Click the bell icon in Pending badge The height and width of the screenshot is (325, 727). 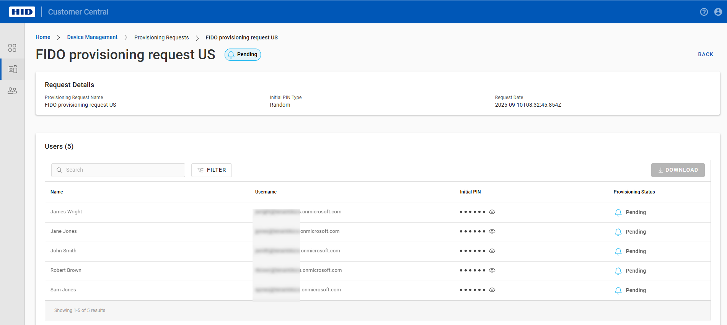click(x=231, y=55)
